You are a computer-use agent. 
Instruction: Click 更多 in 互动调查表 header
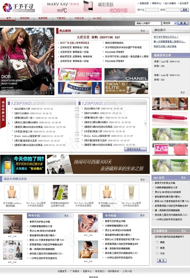tap(185, 231)
